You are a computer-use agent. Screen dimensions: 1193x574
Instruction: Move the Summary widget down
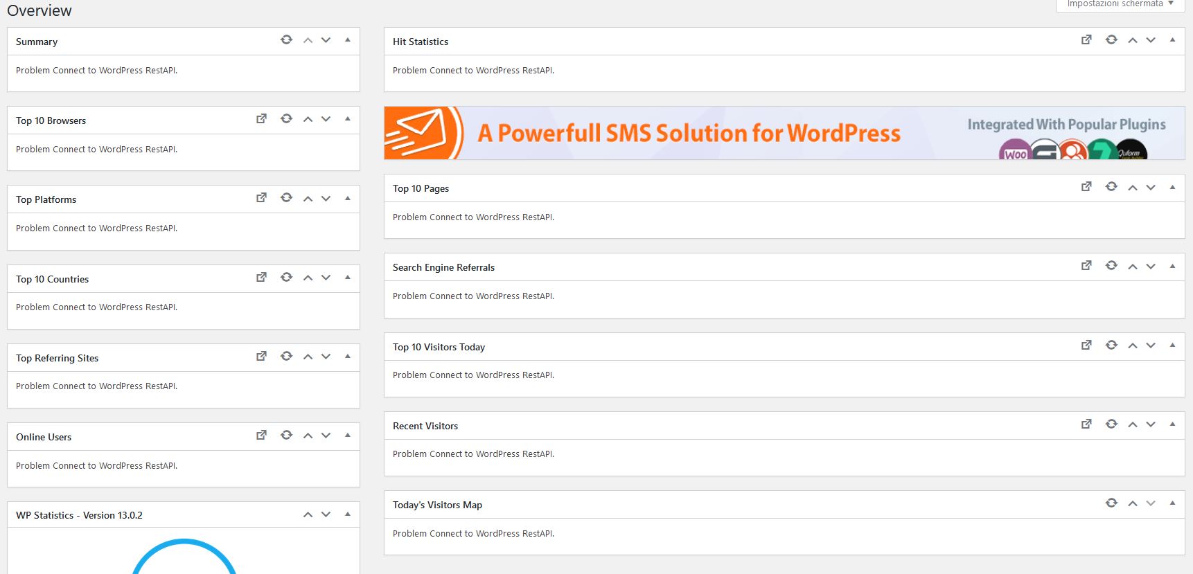[x=326, y=41]
